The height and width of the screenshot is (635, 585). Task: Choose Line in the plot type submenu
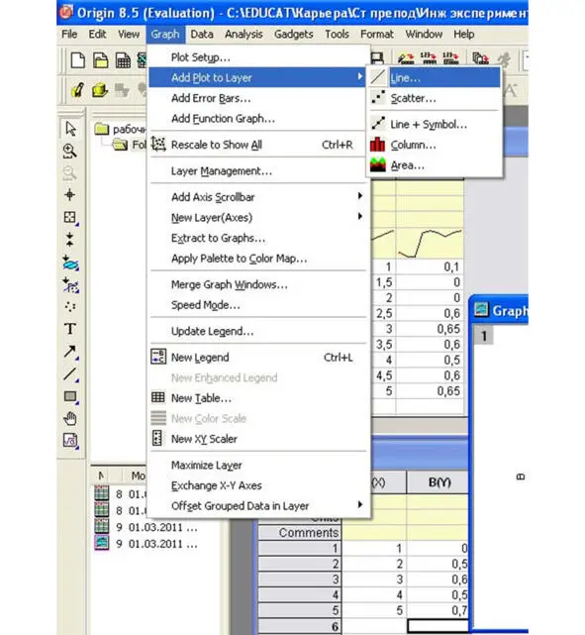(435, 77)
